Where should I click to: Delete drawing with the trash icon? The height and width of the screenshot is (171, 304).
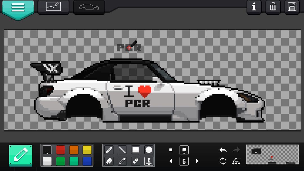[273, 7]
